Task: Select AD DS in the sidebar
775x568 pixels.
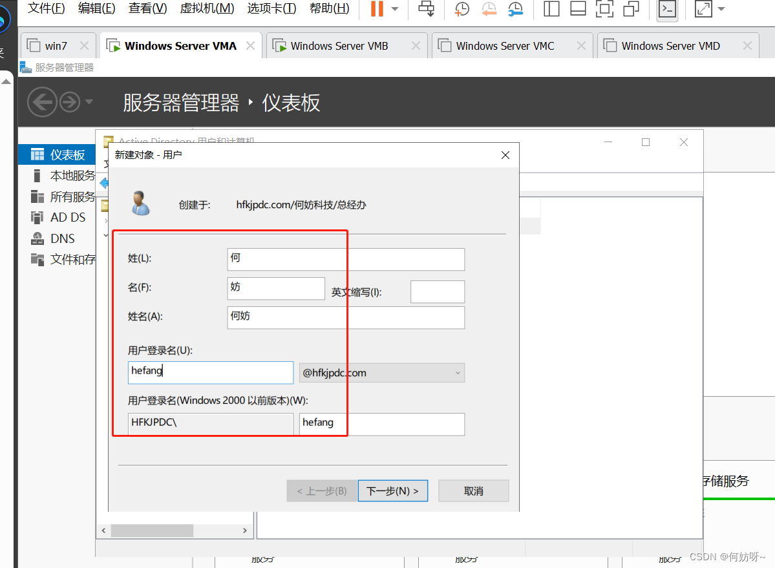Action: (x=68, y=218)
